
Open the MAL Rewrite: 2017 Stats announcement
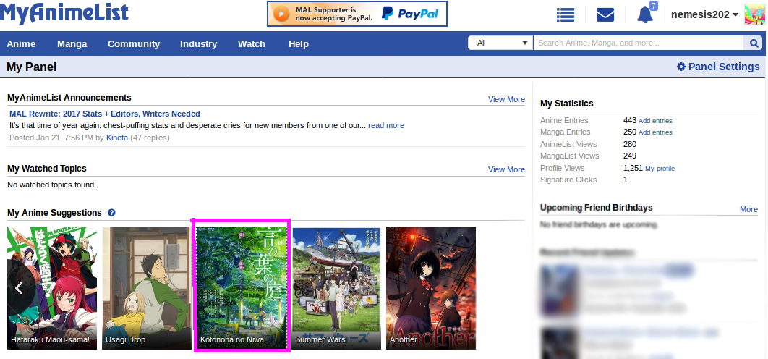pyautogui.click(x=55, y=114)
